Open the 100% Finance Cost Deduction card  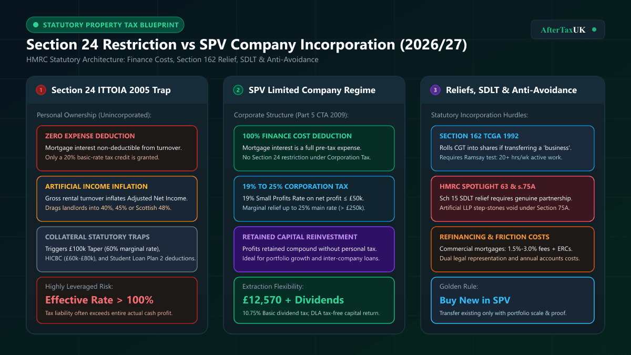tap(314, 148)
